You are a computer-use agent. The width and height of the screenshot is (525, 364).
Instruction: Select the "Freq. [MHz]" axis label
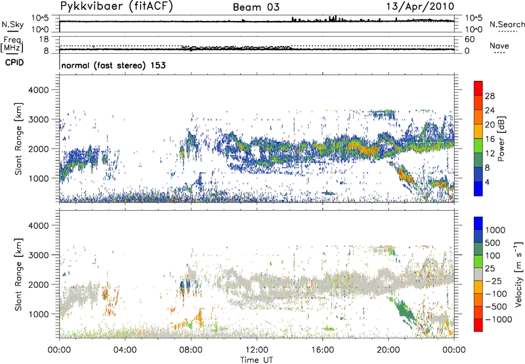(12, 44)
